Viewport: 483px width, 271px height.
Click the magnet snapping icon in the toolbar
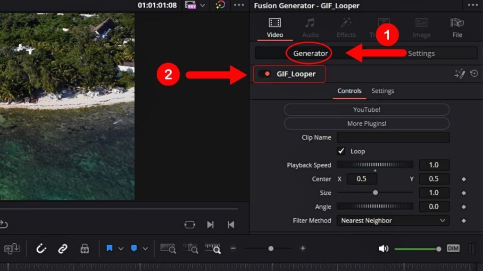pyautogui.click(x=41, y=248)
